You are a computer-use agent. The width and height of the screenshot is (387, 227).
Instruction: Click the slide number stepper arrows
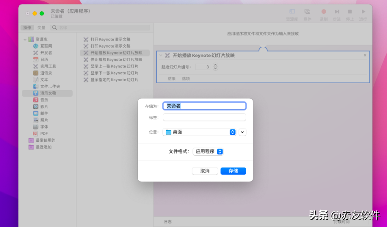tap(216, 67)
